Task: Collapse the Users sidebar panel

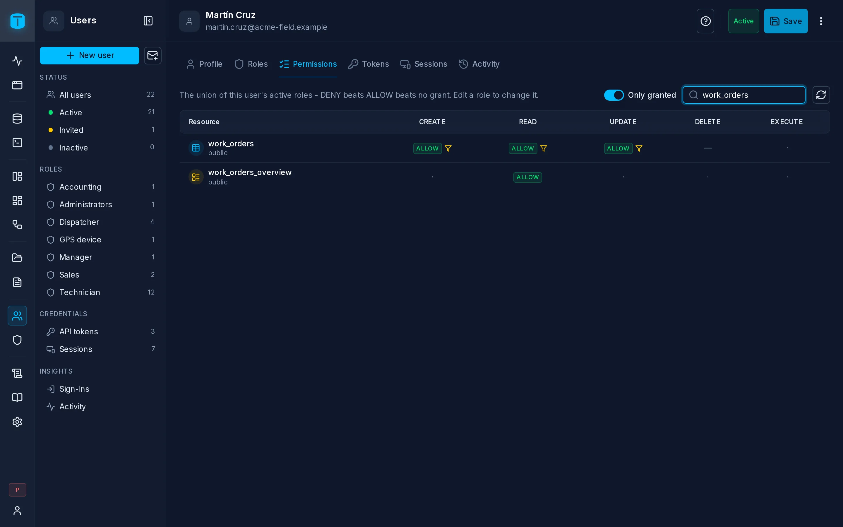Action: click(x=148, y=21)
